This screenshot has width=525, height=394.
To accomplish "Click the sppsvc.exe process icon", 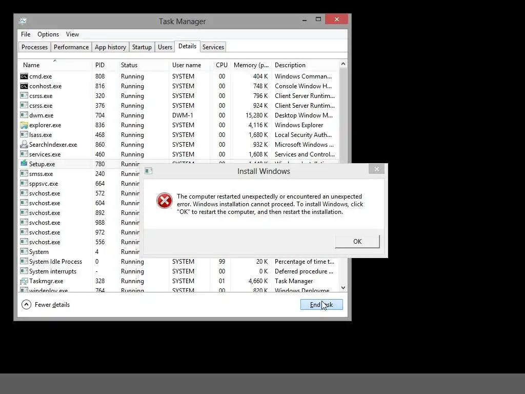I will point(24,183).
